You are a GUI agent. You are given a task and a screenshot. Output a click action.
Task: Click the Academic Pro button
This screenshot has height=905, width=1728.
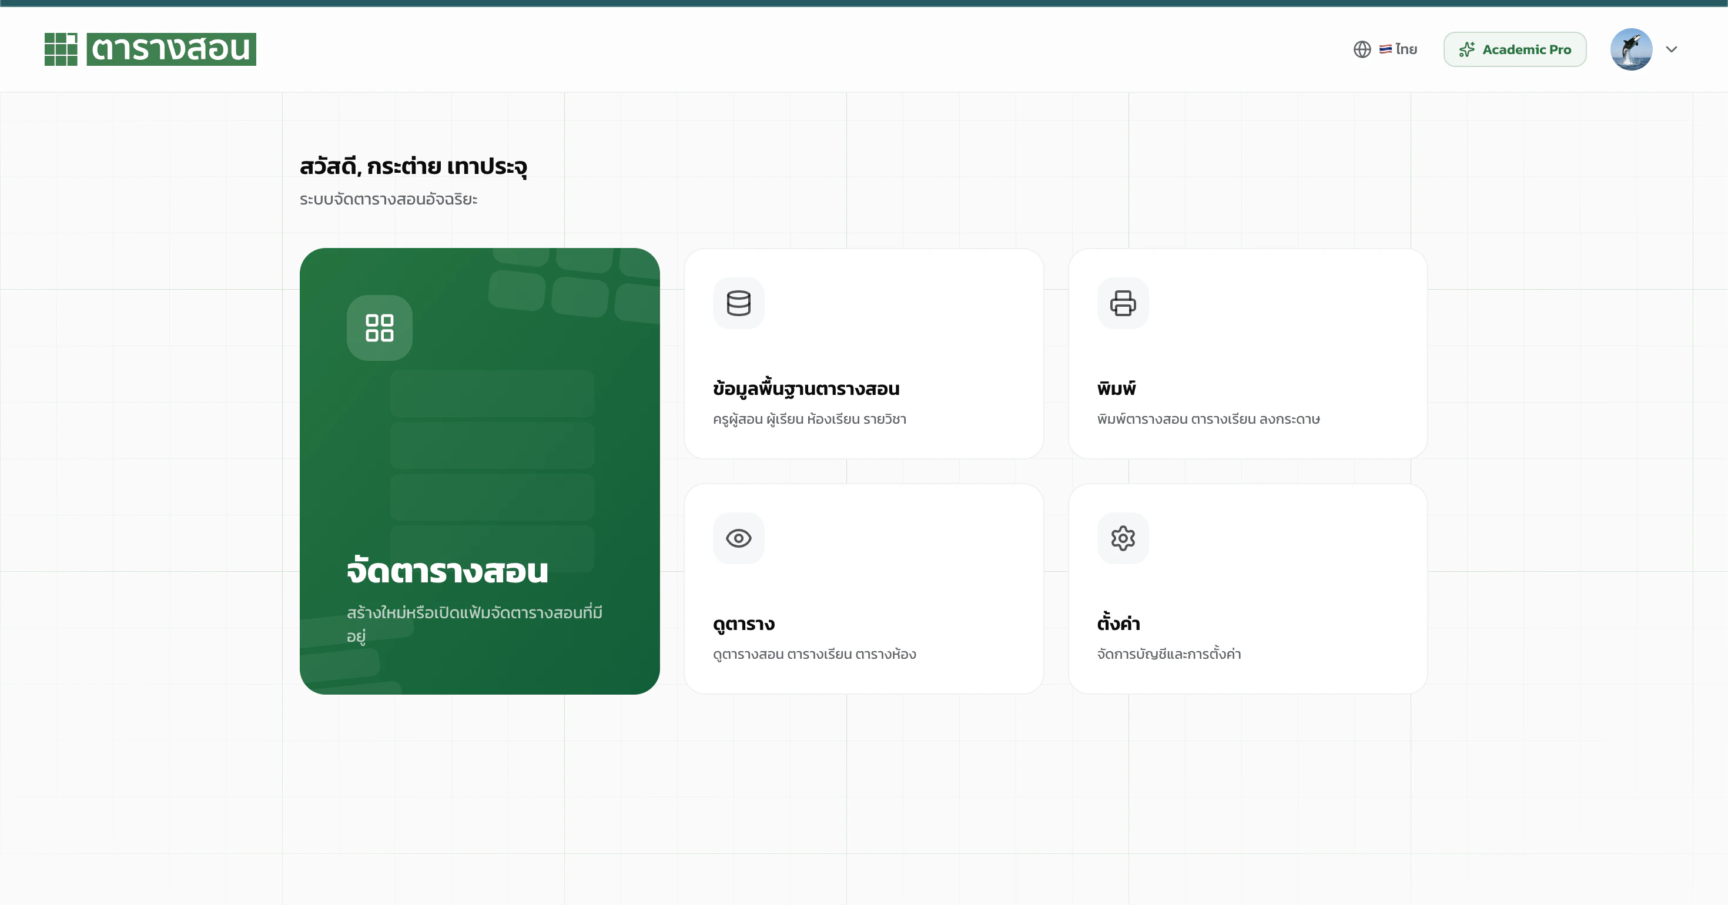[x=1515, y=49]
